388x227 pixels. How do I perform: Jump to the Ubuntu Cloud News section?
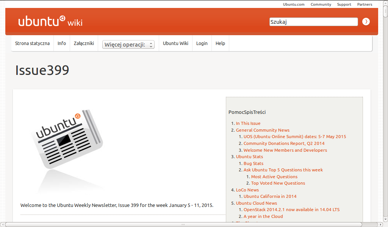[257, 203]
